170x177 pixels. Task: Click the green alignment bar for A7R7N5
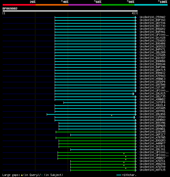pyautogui.click(x=96, y=138)
